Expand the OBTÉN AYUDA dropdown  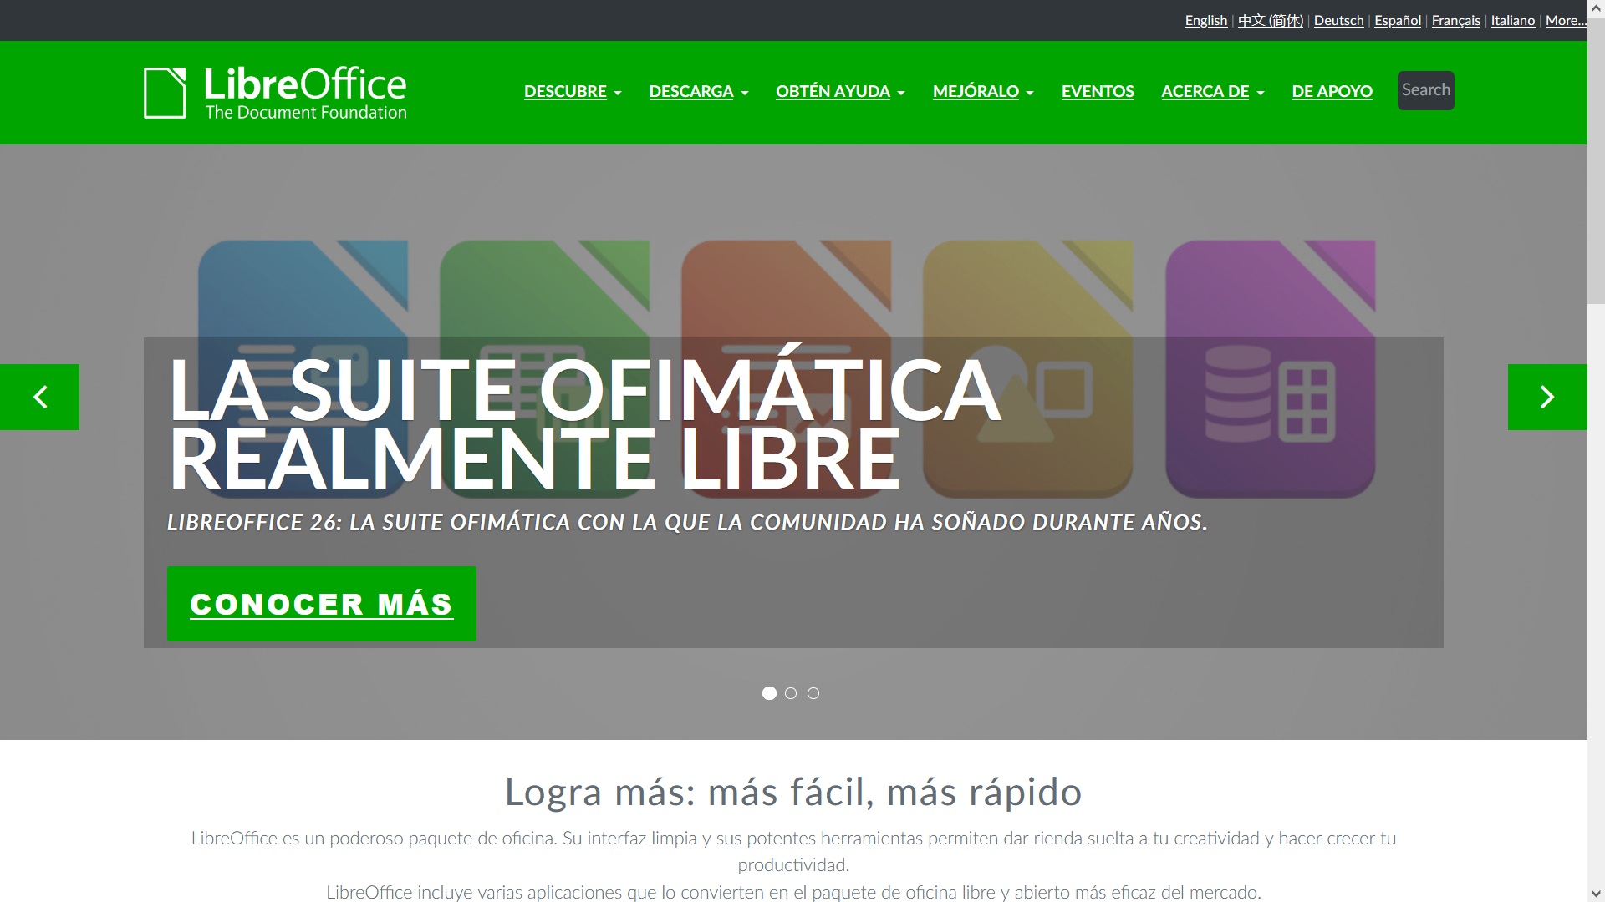point(840,91)
